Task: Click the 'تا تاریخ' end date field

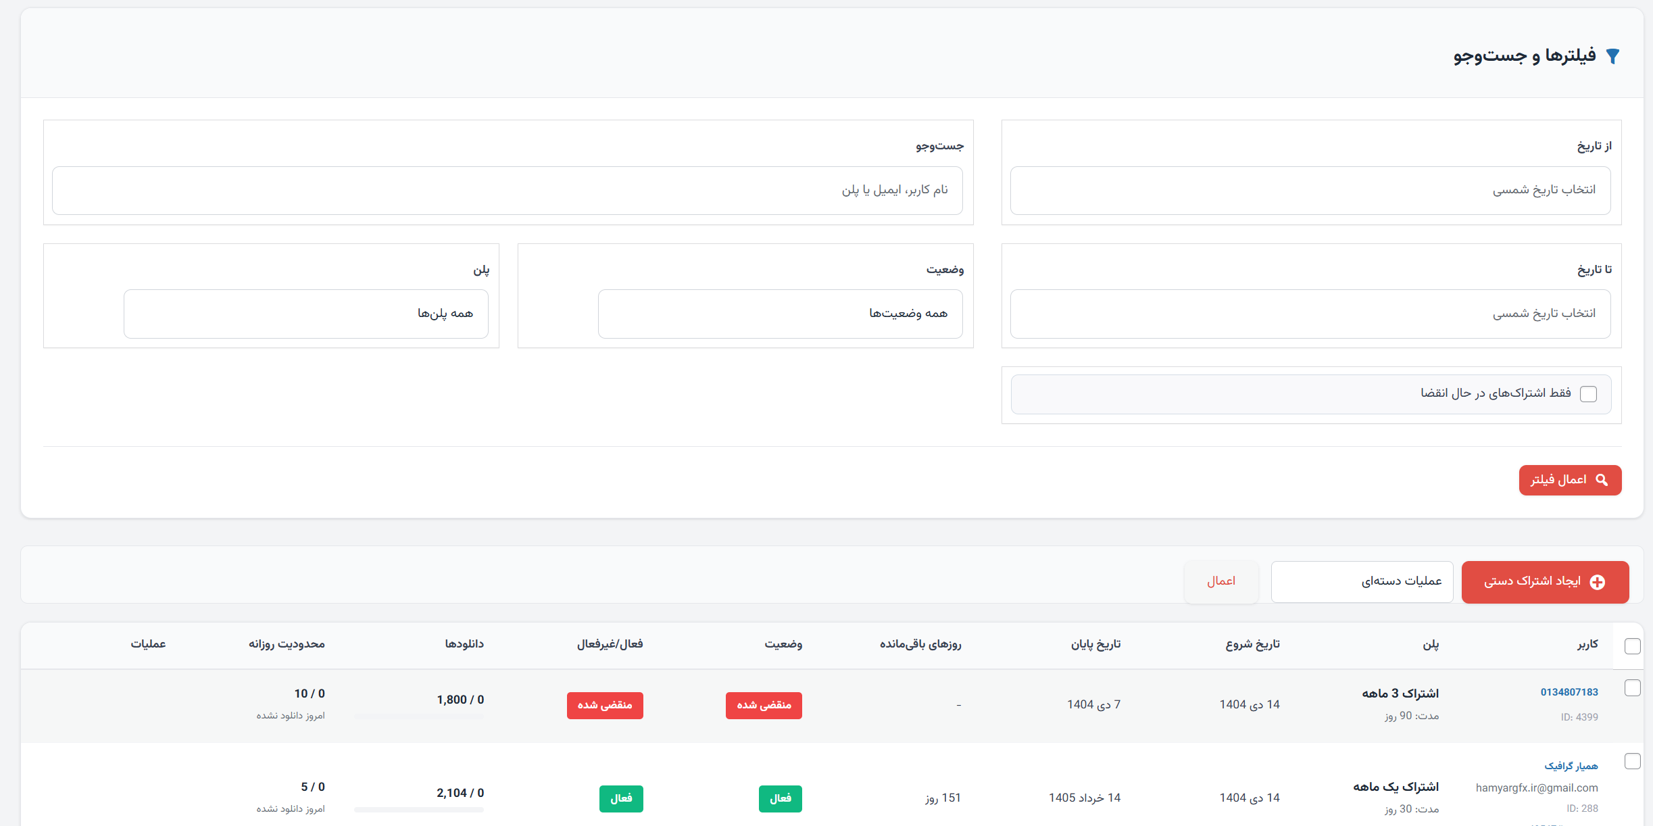Action: pos(1310,314)
